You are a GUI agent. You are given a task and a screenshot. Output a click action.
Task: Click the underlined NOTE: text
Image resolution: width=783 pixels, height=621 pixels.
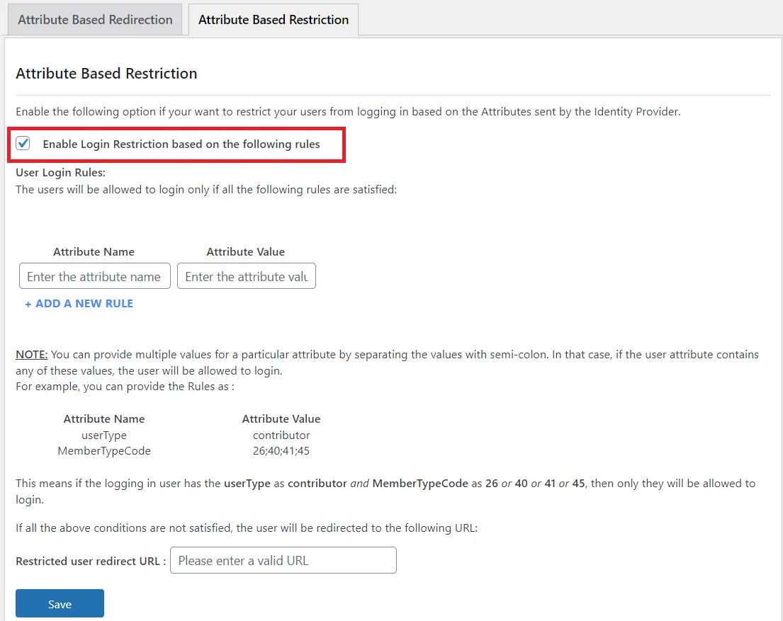point(31,355)
